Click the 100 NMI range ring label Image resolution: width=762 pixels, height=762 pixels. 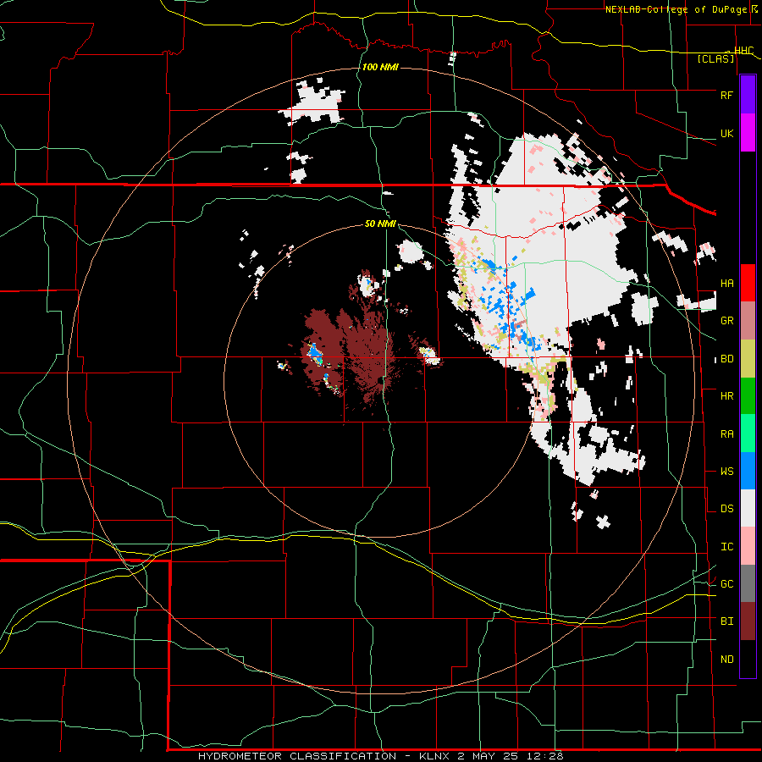[380, 67]
